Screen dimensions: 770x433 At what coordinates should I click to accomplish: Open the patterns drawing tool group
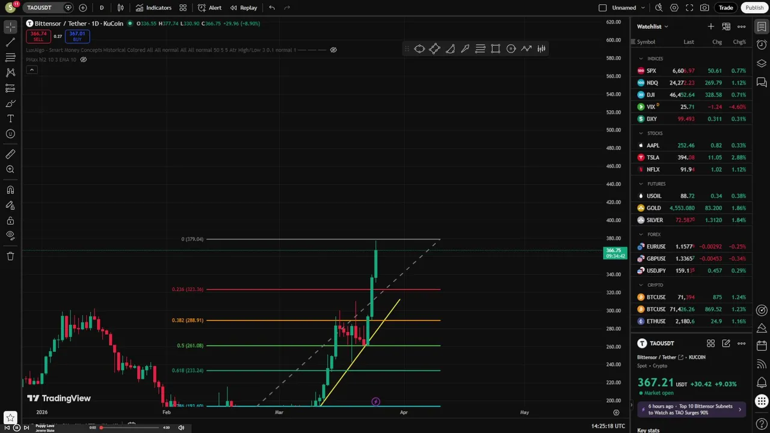click(x=10, y=72)
